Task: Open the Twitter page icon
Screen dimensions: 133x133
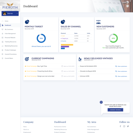Action: [128, 126]
